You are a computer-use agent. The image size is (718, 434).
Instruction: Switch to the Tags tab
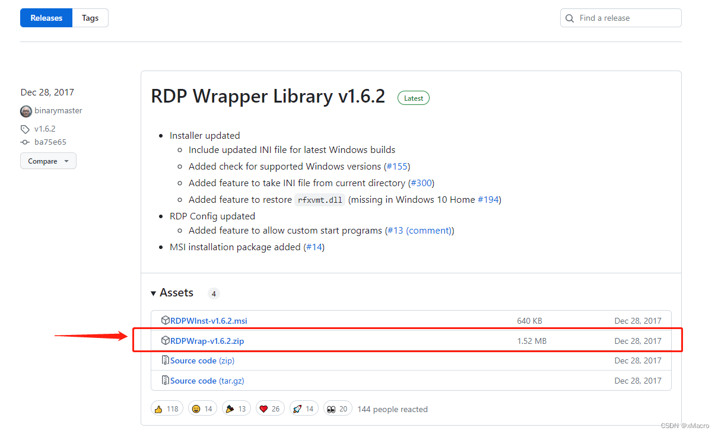click(90, 18)
